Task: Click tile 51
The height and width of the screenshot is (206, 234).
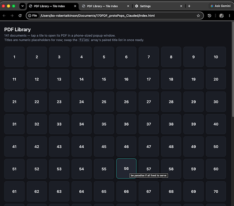Action: (14, 169)
